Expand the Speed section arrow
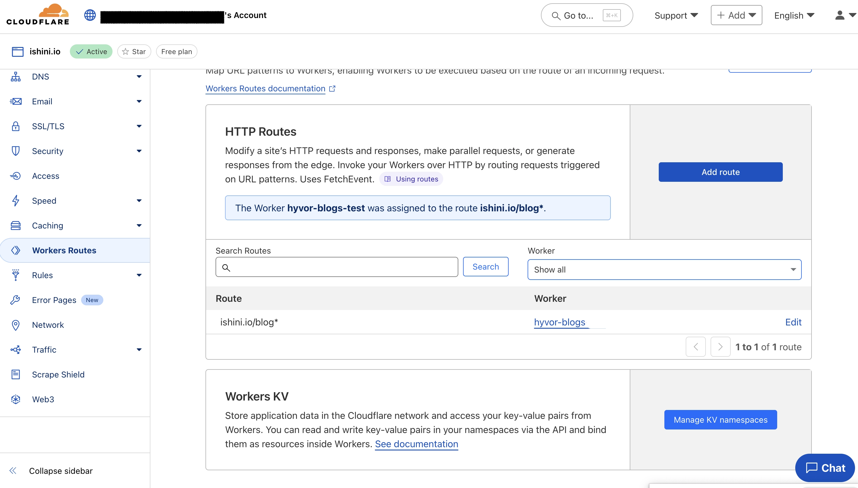Viewport: 858px width, 488px height. point(139,200)
